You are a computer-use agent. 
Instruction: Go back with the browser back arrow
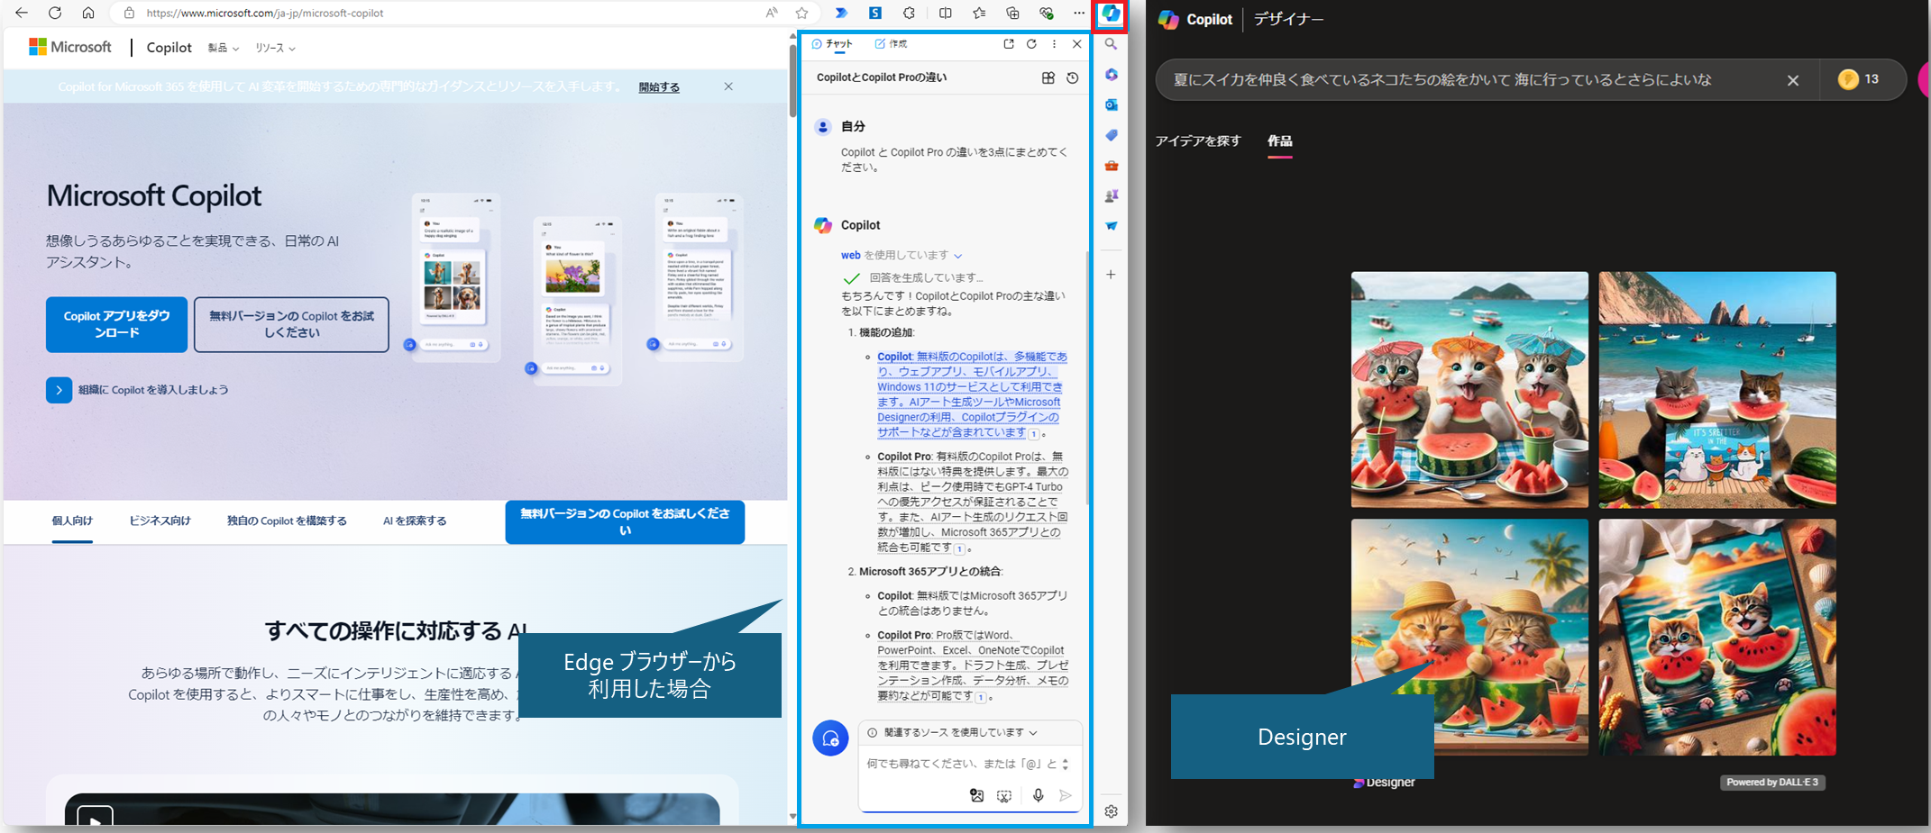point(22,13)
